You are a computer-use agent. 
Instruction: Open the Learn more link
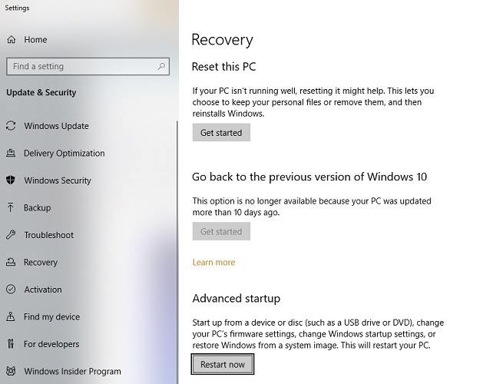coord(213,263)
